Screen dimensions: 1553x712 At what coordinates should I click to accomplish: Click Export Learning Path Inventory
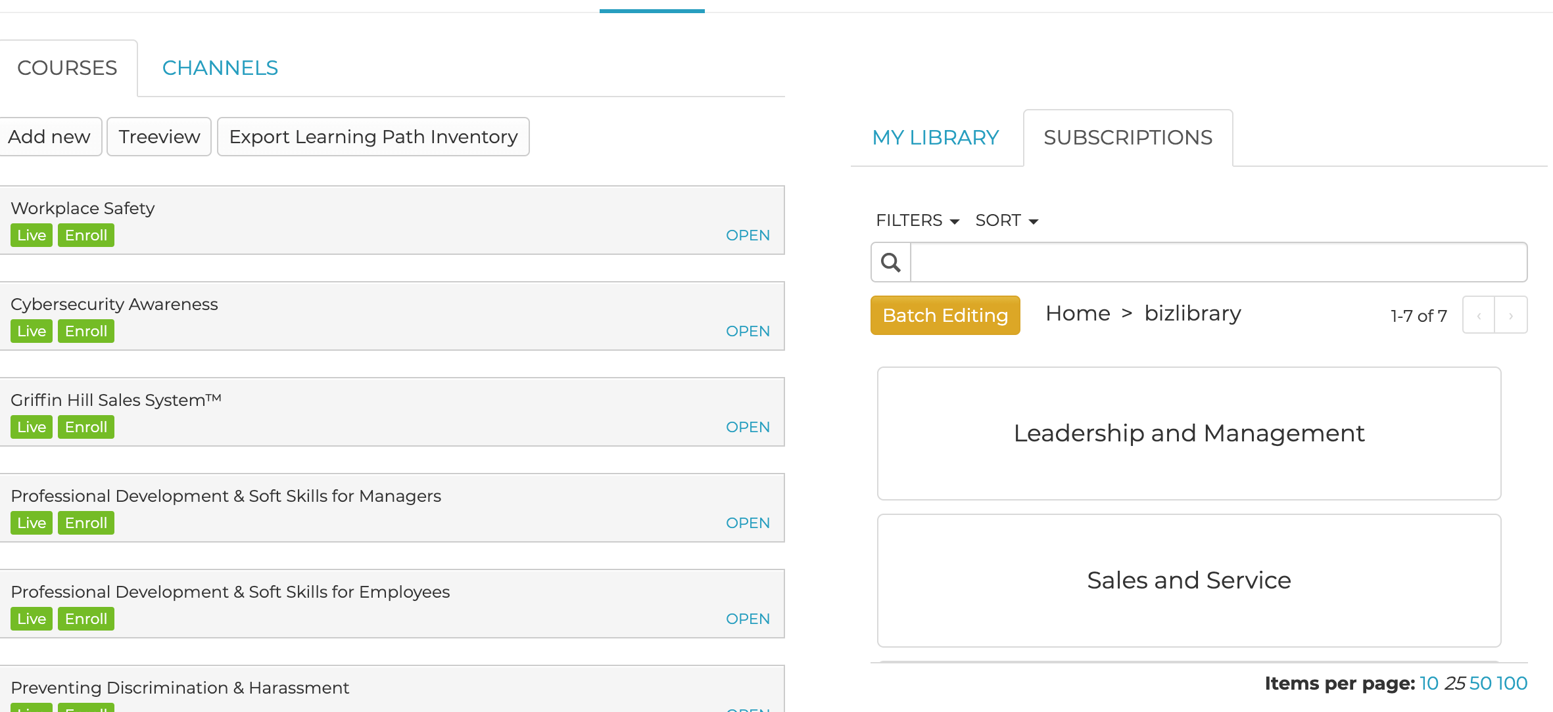pos(373,137)
